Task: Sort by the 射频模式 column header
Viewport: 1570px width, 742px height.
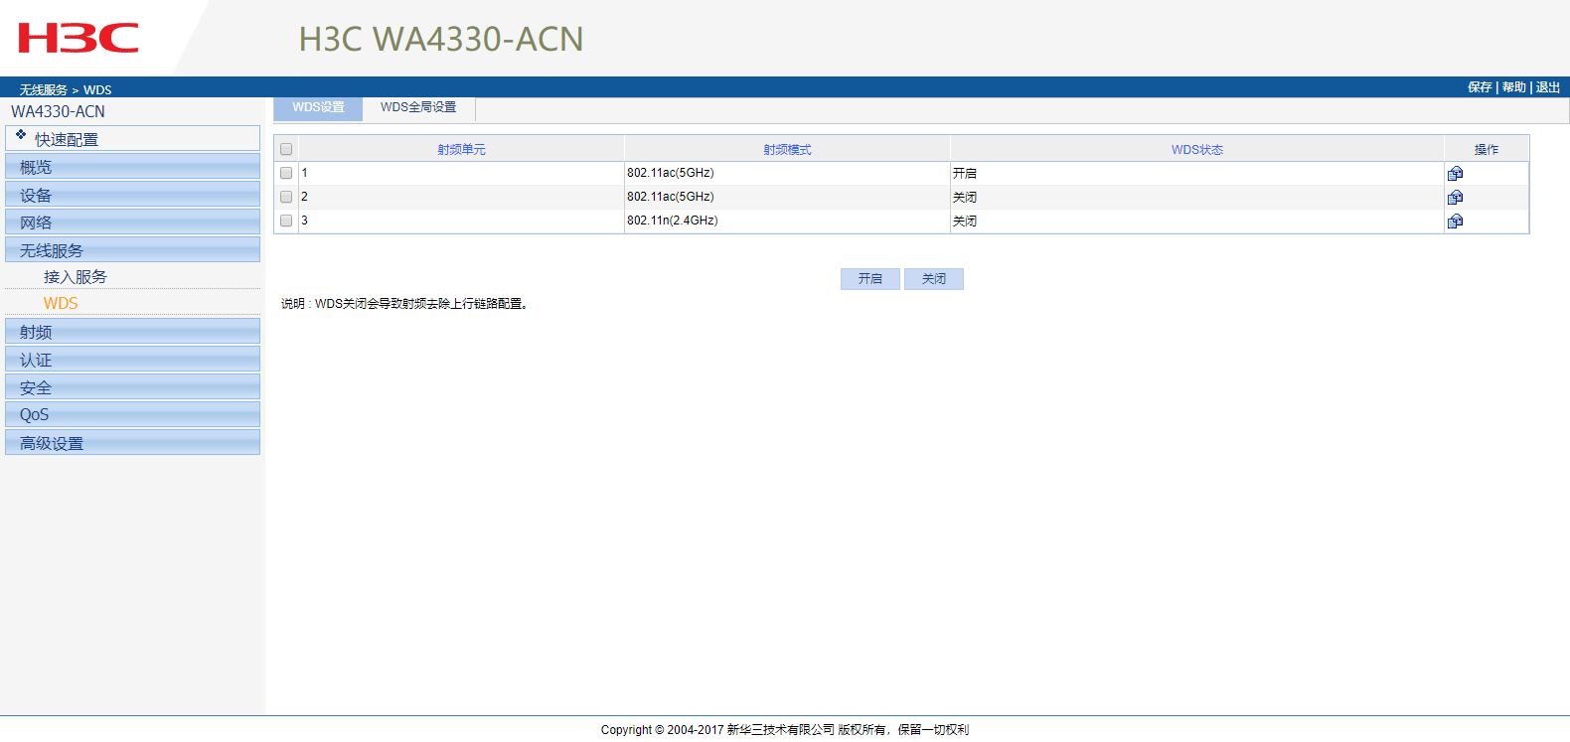Action: pos(787,150)
